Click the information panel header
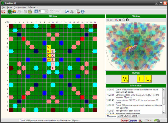This screenshot has width=168, height=123. pos(136,86)
